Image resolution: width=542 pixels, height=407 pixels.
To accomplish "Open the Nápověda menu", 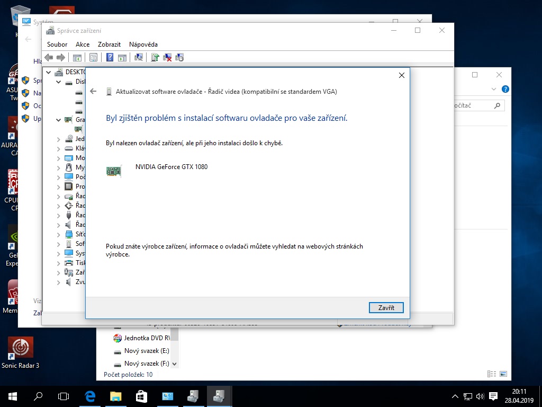I will click(x=143, y=45).
